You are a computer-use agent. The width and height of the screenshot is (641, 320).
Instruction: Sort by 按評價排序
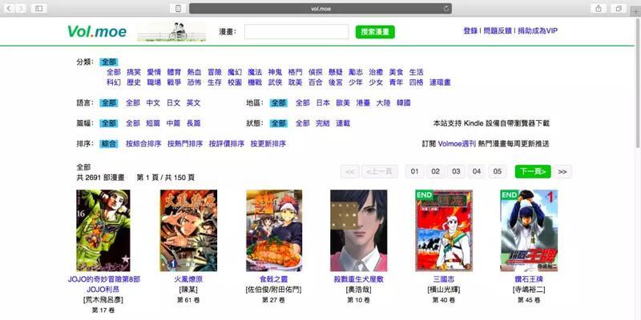click(227, 144)
